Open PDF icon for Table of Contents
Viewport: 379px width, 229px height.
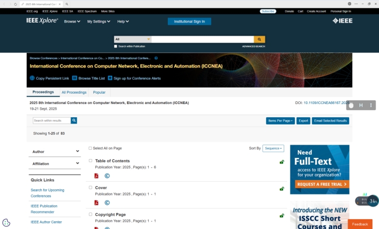[96, 176]
